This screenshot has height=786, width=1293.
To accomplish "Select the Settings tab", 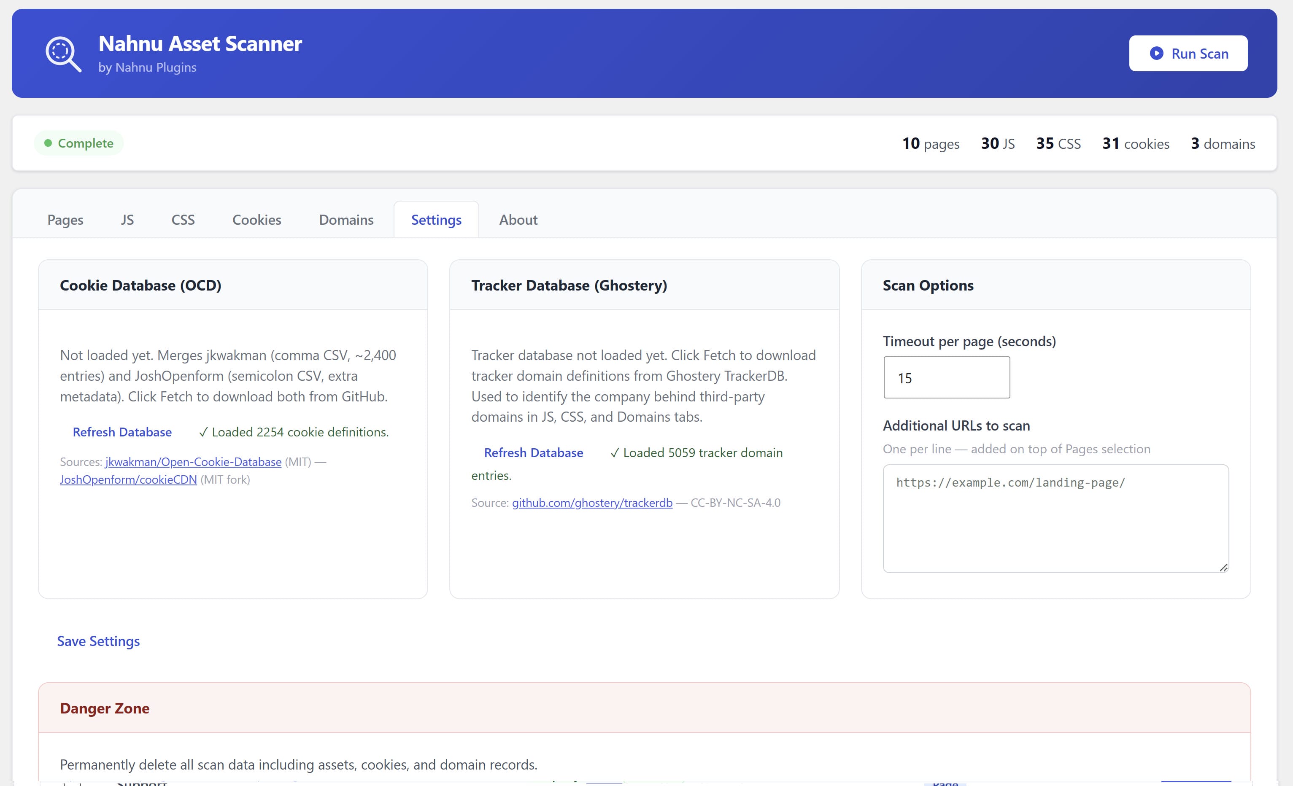I will tap(436, 220).
